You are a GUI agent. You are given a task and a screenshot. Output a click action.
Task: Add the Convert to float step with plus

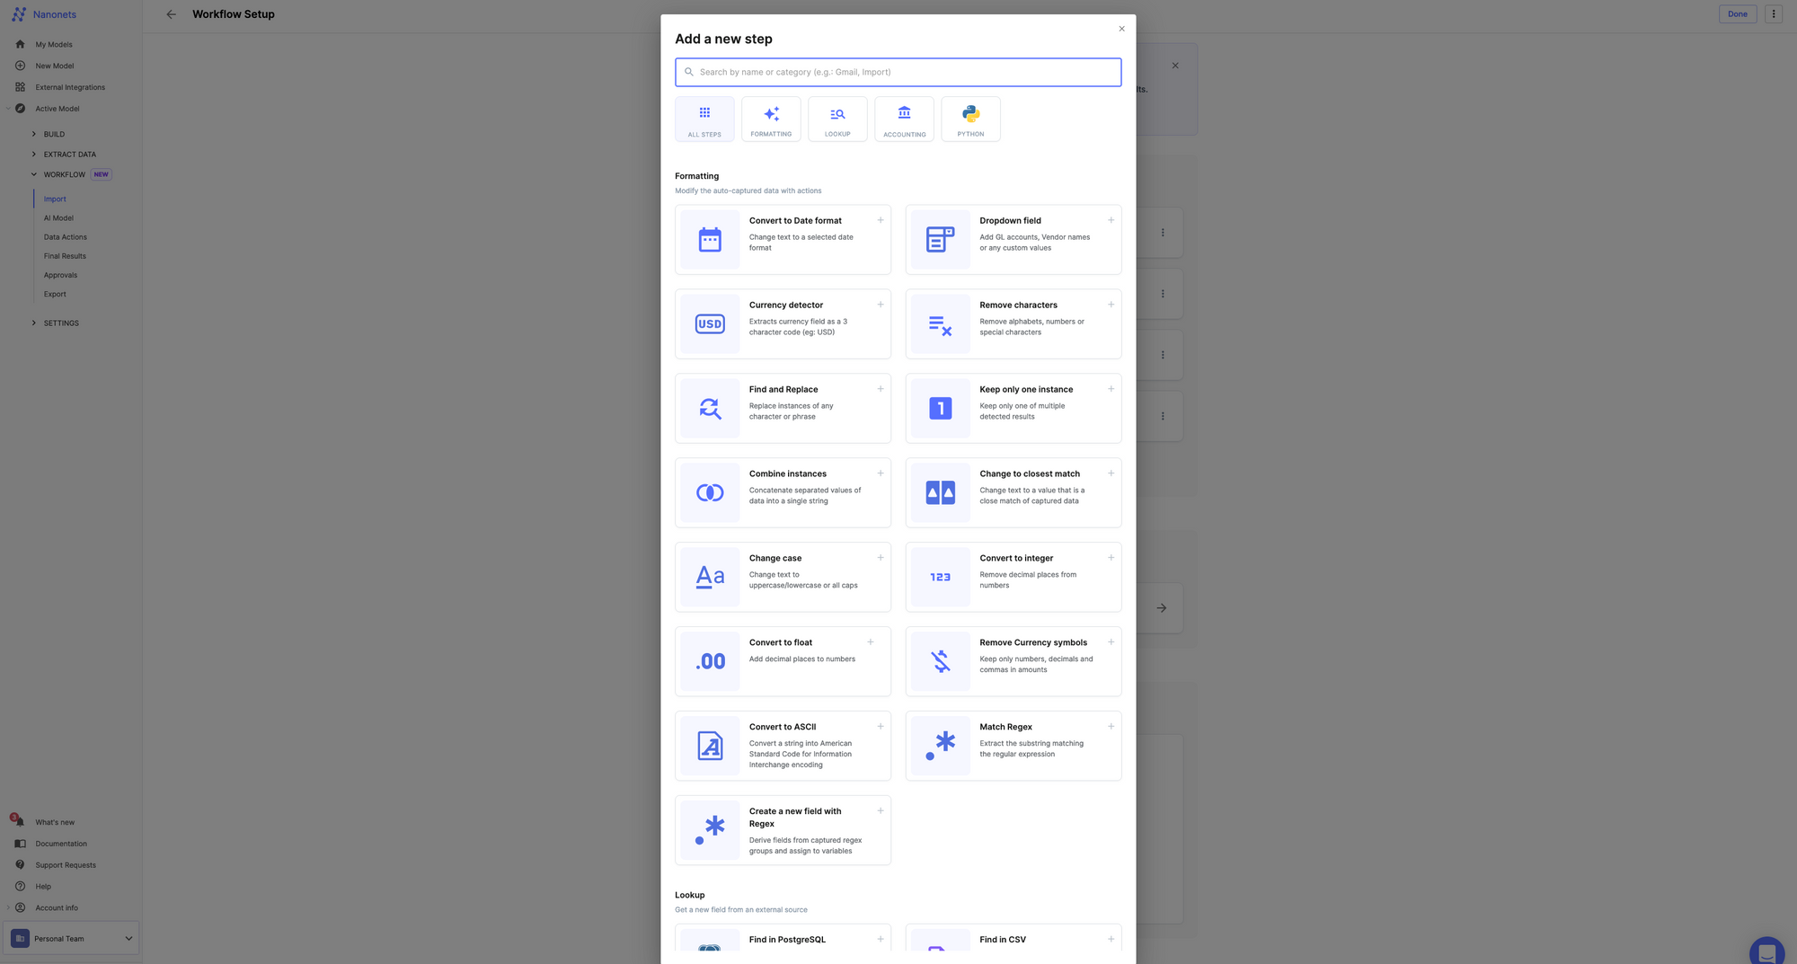(870, 642)
